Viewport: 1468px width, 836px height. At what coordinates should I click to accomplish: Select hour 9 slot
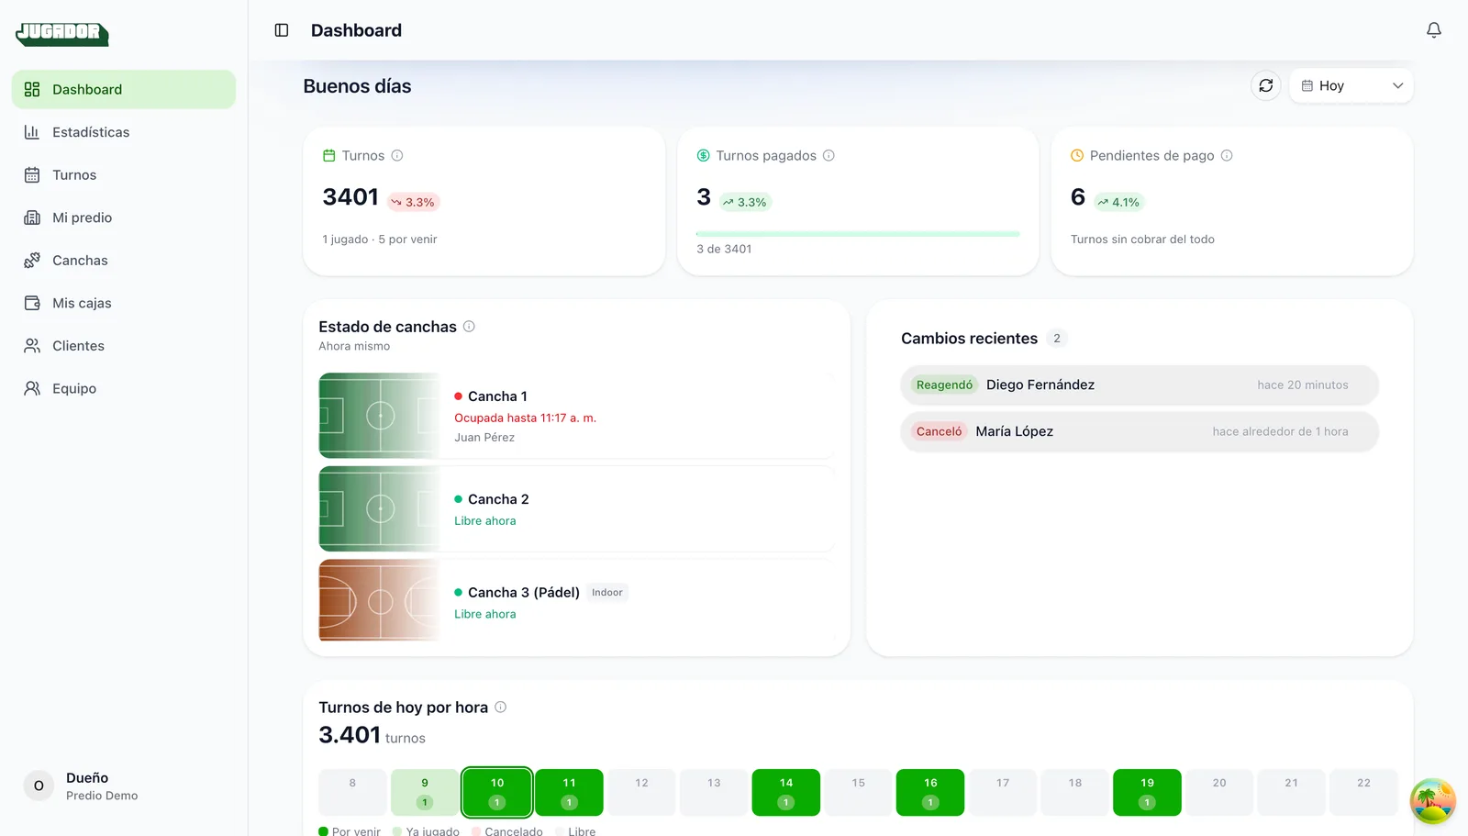[425, 792]
